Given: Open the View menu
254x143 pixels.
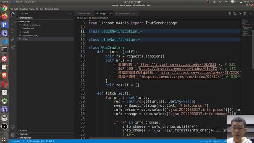Looking at the screenshot, I should pyautogui.click(x=32, y=9).
